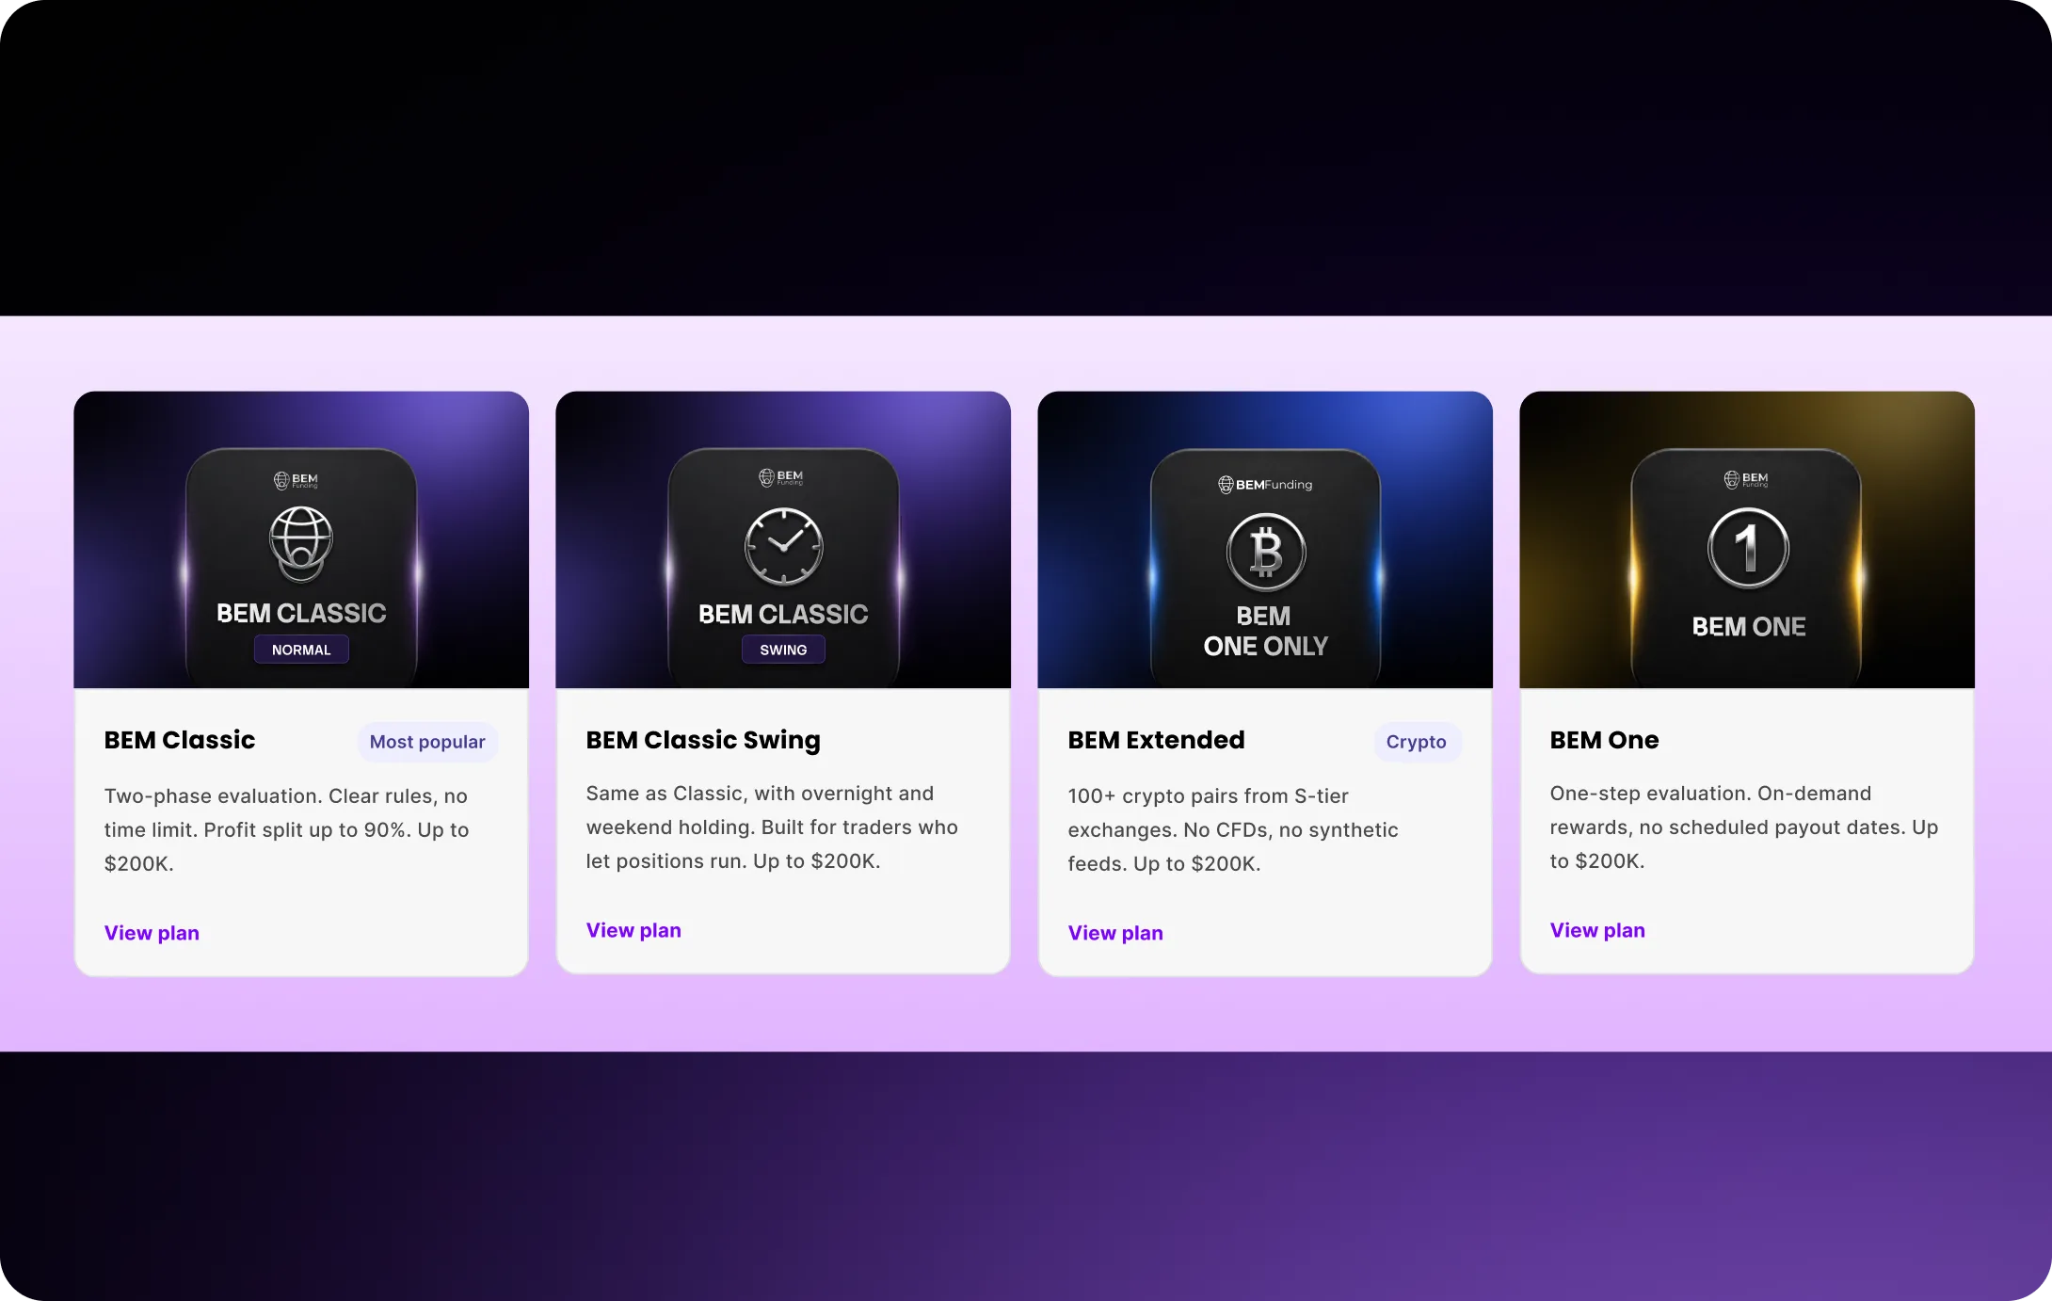This screenshot has height=1301, width=2052.
Task: Follow the View plan link for BEM One
Action: [1597, 930]
